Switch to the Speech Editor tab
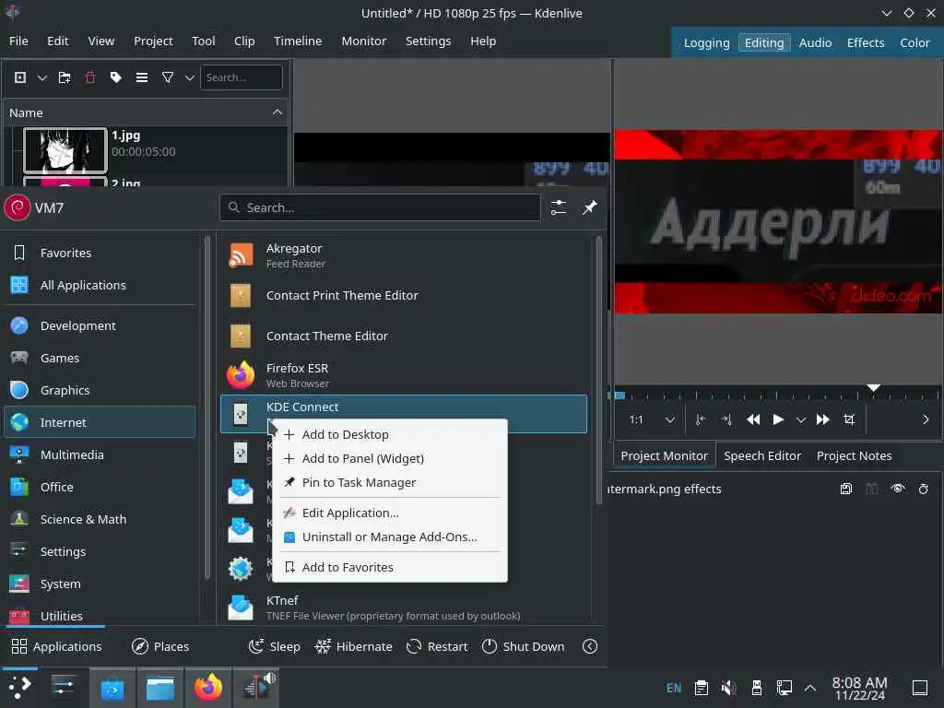 tap(762, 455)
